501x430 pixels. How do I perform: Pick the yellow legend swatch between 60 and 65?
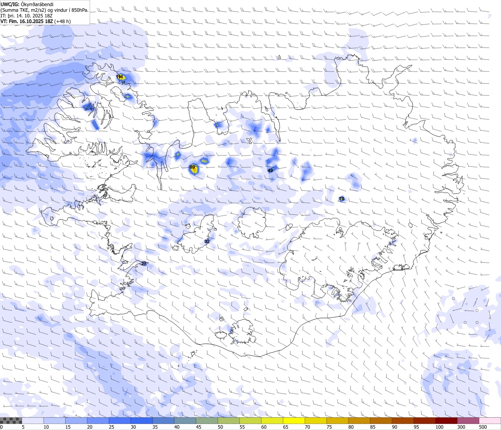tap(272, 420)
